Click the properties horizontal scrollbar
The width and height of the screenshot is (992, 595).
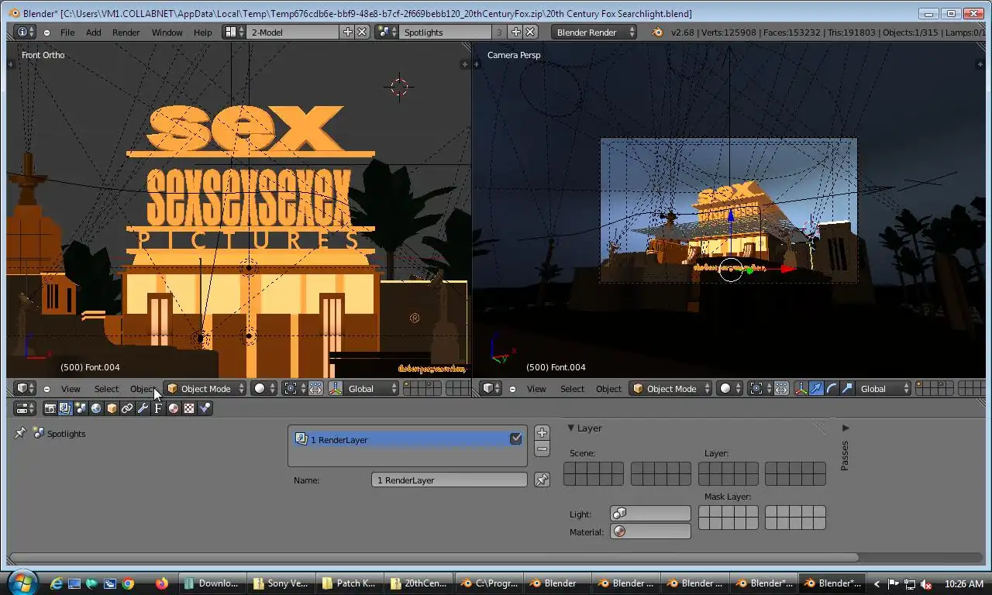pyautogui.click(x=434, y=557)
